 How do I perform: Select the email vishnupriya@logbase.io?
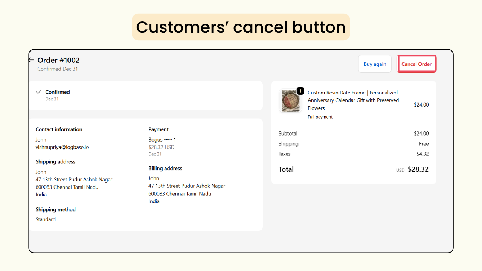click(x=62, y=147)
